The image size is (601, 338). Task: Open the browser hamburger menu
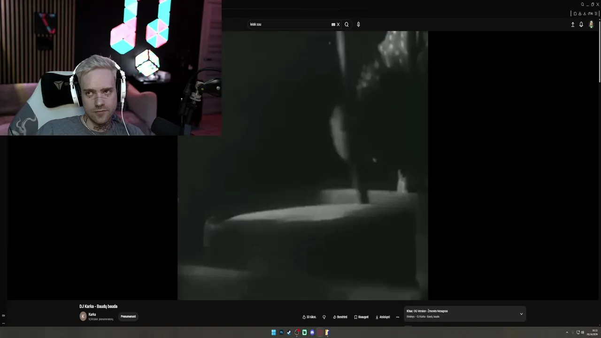[x=596, y=14]
